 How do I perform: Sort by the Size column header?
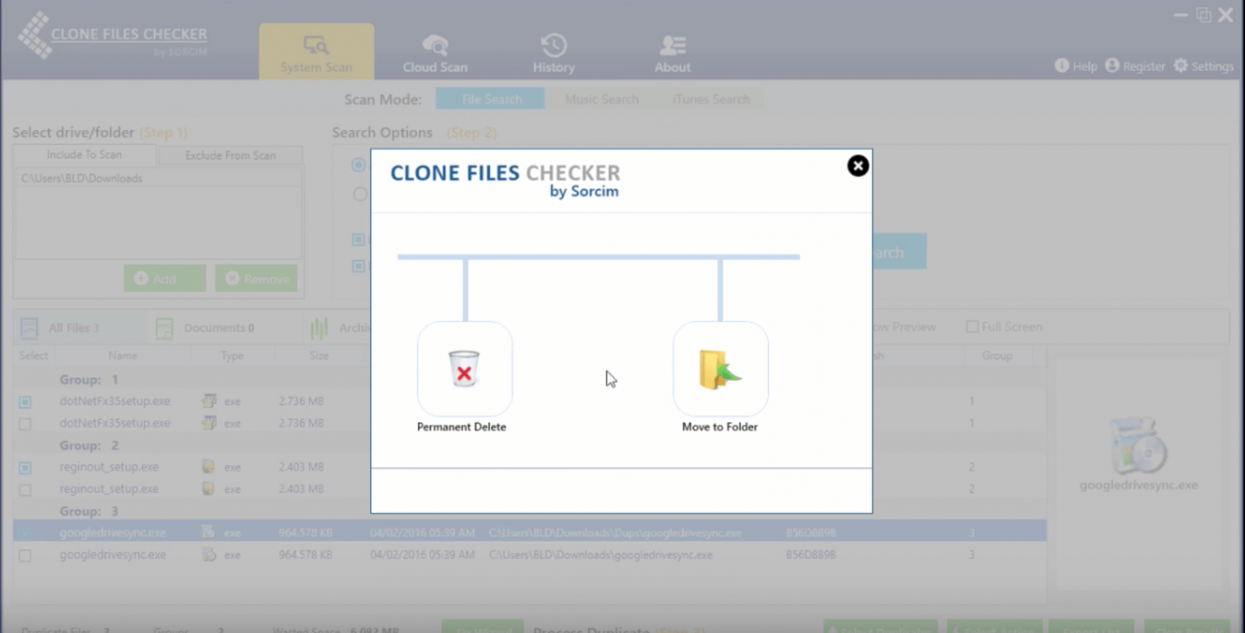click(x=318, y=355)
